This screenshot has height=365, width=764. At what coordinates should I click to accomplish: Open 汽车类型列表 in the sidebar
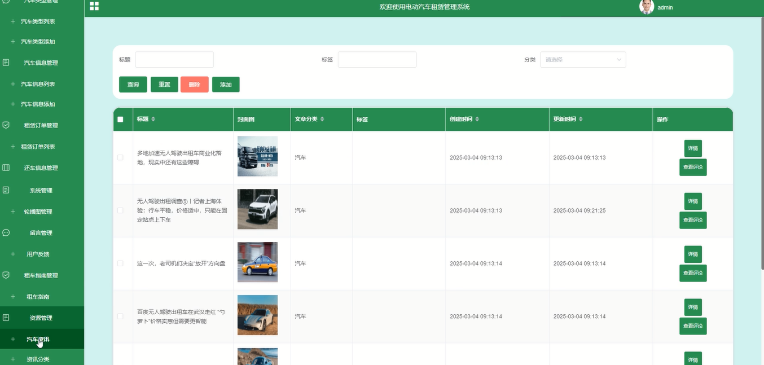(38, 21)
